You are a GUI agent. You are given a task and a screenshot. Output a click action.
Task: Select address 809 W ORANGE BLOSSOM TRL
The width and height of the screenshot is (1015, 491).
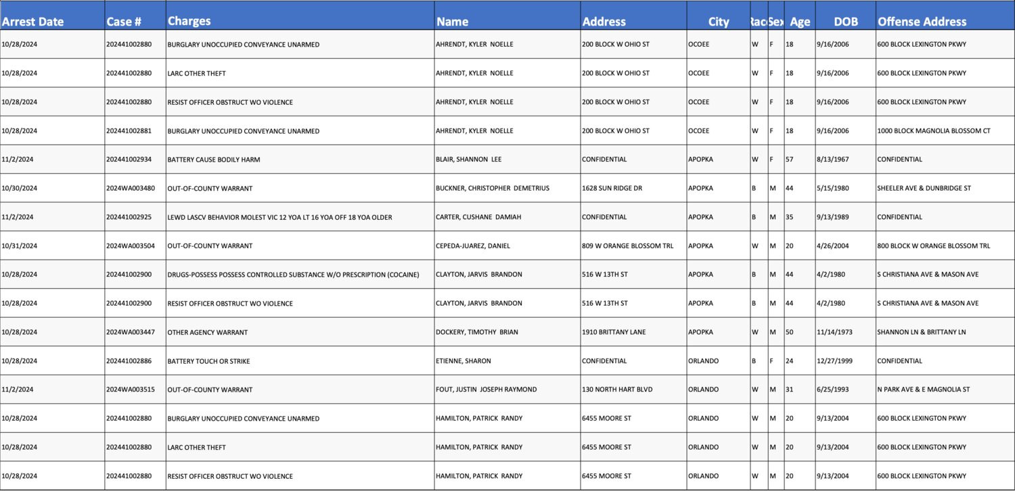[633, 245]
